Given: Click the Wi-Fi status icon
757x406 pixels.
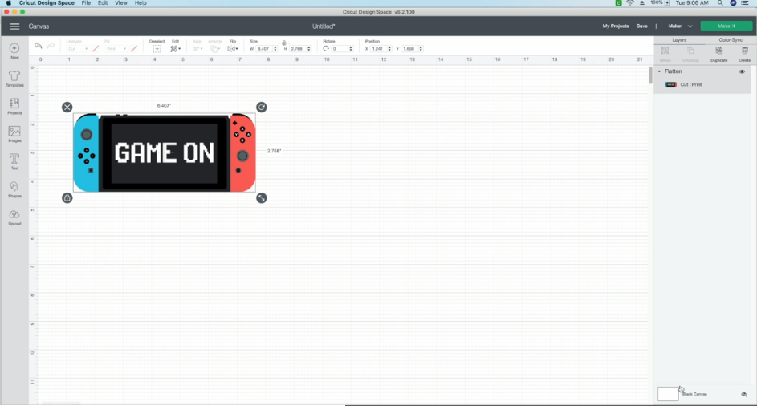Looking at the screenshot, I should (630, 3).
